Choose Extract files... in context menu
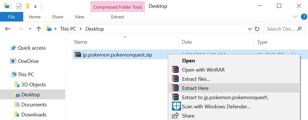 click(x=234, y=79)
